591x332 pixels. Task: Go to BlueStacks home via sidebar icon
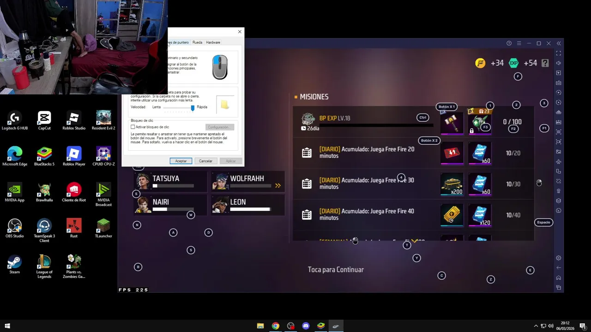pos(559,278)
